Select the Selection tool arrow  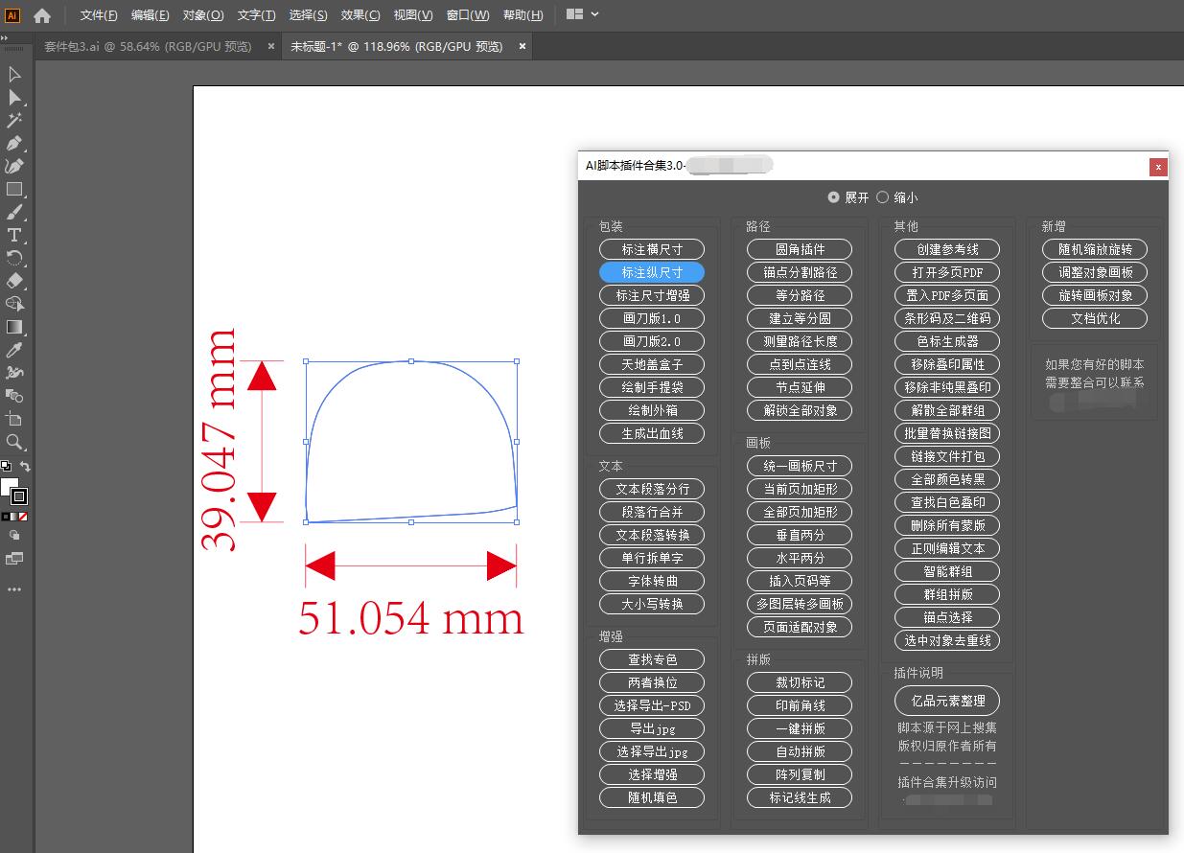(14, 75)
